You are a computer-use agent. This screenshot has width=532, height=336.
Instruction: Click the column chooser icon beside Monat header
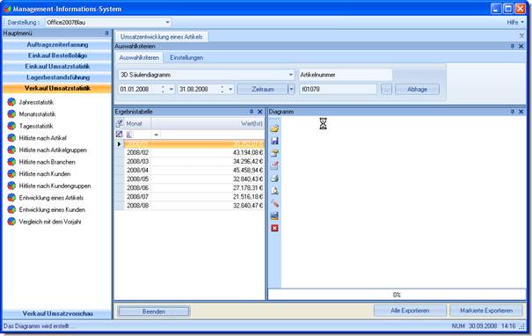[120, 123]
